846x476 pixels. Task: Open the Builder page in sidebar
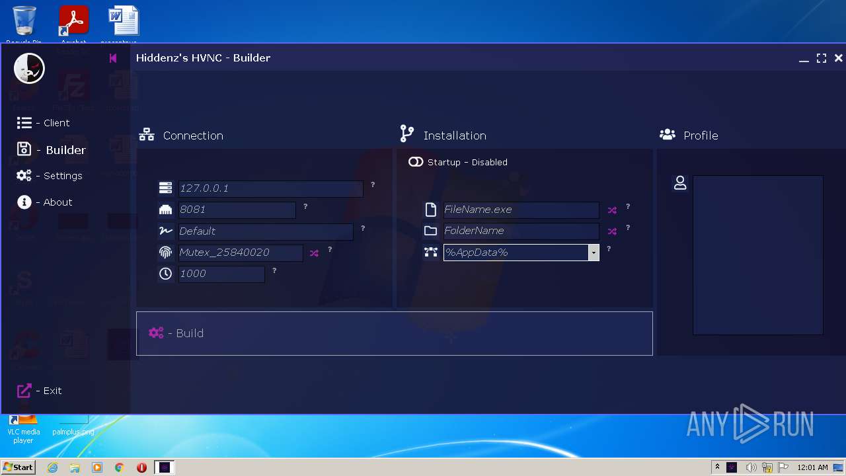pyautogui.click(x=52, y=150)
